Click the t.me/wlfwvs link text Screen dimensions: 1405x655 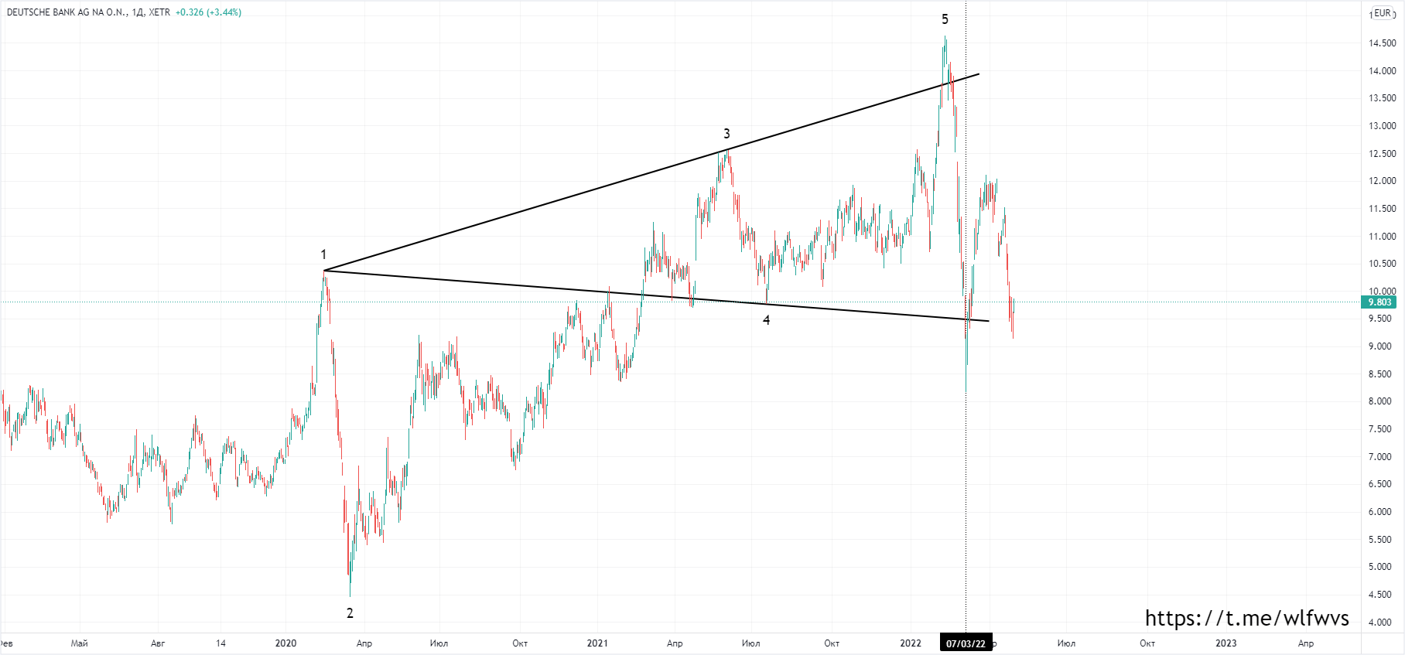coord(1246,618)
